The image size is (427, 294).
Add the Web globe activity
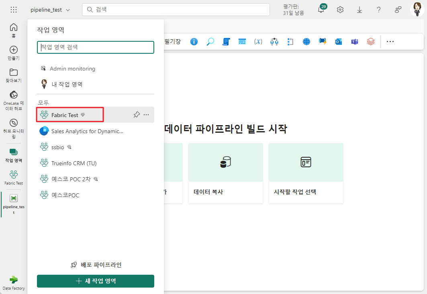(x=306, y=42)
